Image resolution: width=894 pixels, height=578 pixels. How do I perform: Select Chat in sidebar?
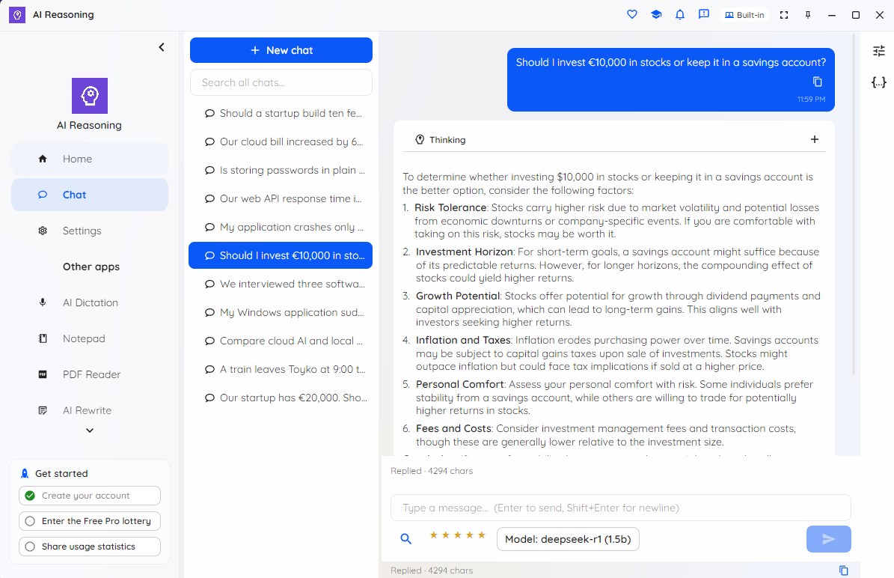point(90,195)
